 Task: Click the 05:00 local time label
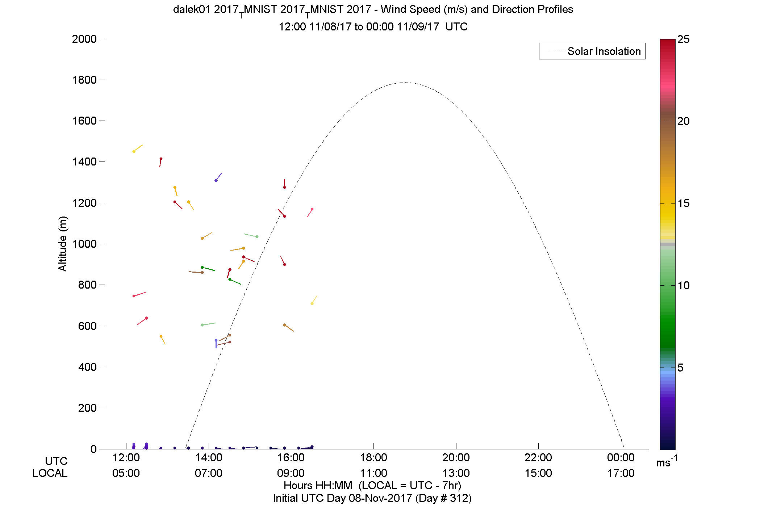[x=126, y=473]
